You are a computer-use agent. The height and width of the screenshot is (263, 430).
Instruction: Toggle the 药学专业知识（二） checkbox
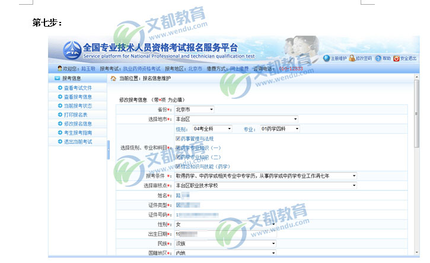178,157
